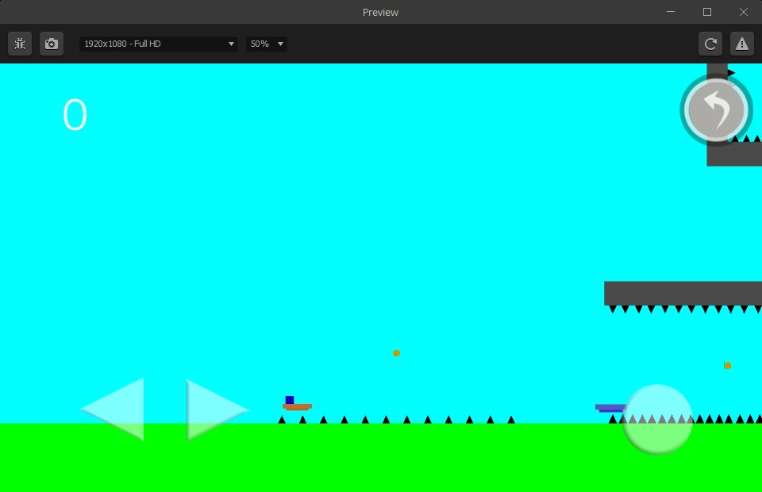Open the 1920x1080 - Full HD resolution dropdown
Image resolution: width=762 pixels, height=492 pixels.
[159, 44]
